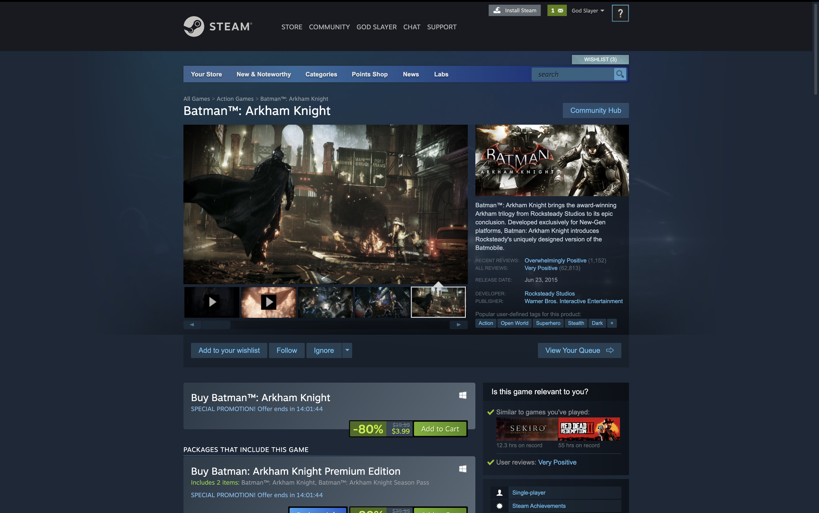Click the Steam logo icon
The image size is (819, 513).
pyautogui.click(x=194, y=27)
